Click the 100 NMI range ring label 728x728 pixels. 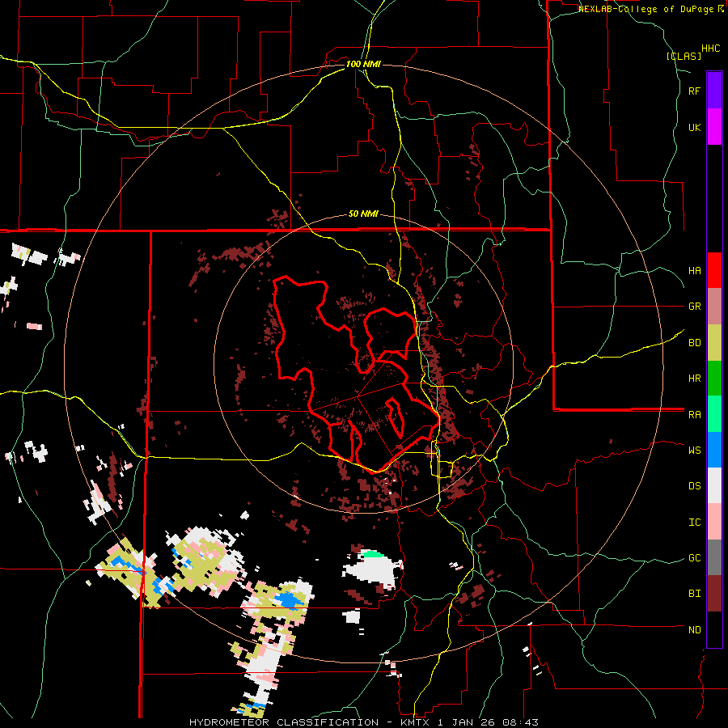[363, 64]
